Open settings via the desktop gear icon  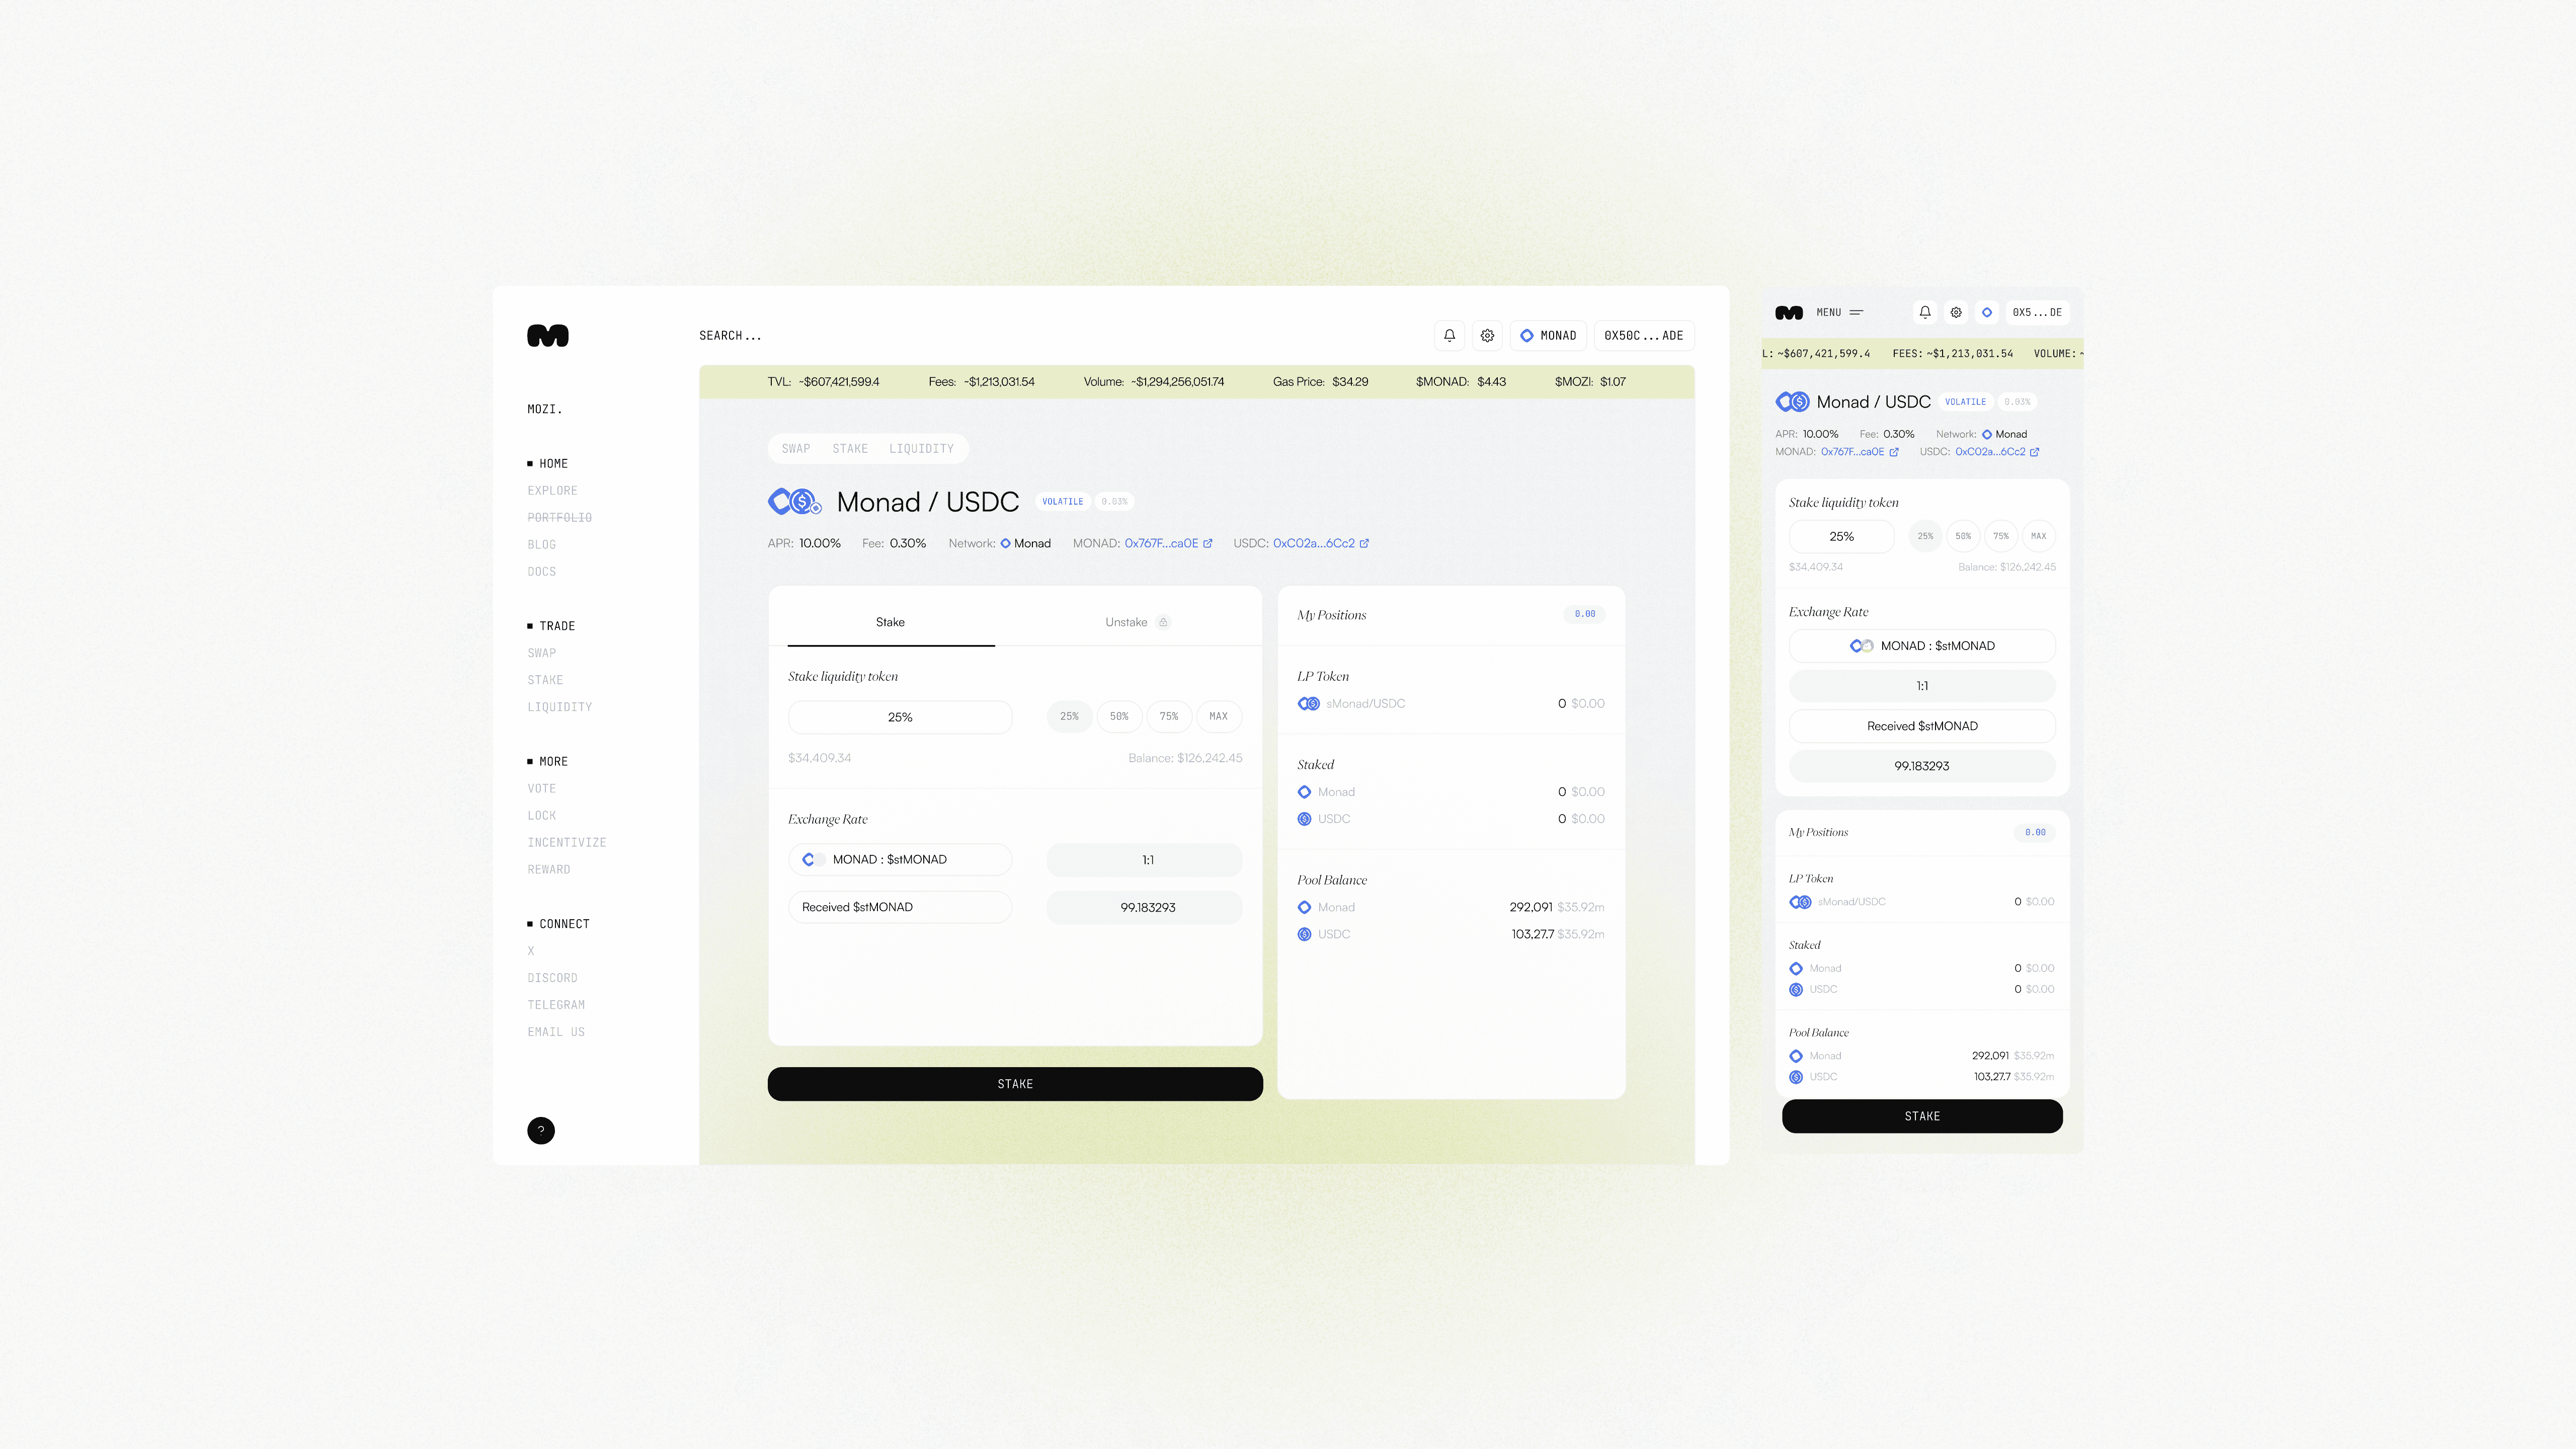1487,336
